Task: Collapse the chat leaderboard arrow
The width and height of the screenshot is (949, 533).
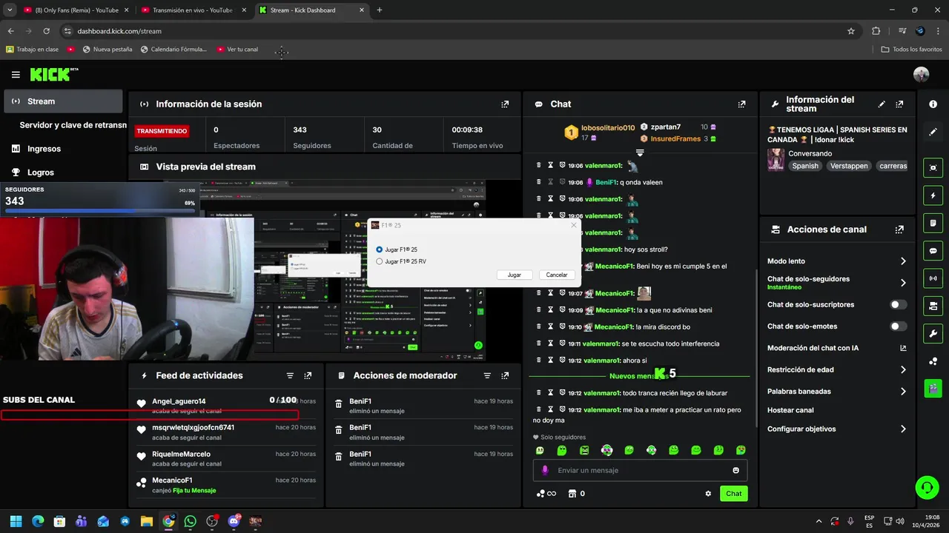Action: (x=640, y=152)
